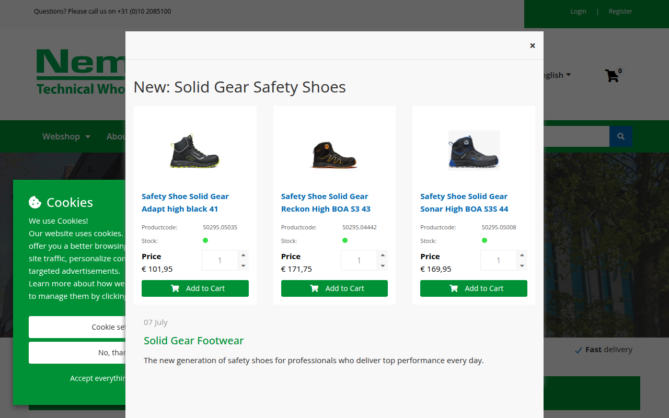The width and height of the screenshot is (669, 418).
Task: Open the shopping cart icon
Action: pos(612,76)
